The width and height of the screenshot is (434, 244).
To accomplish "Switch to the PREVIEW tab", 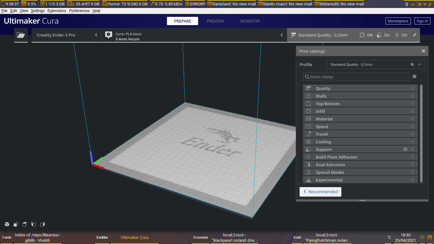I will click(x=215, y=21).
